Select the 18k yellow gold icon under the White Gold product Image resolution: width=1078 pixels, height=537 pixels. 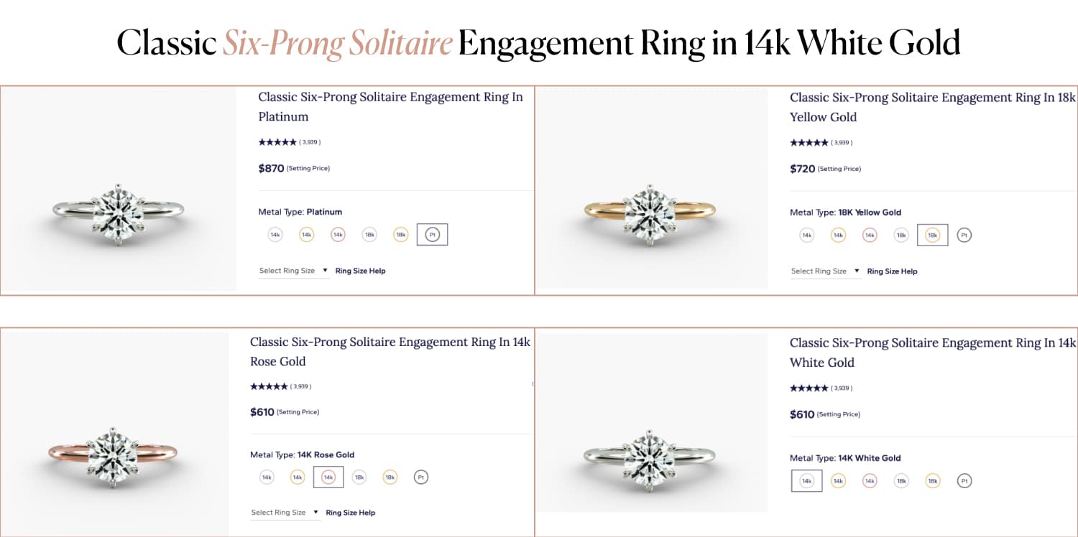pos(932,480)
